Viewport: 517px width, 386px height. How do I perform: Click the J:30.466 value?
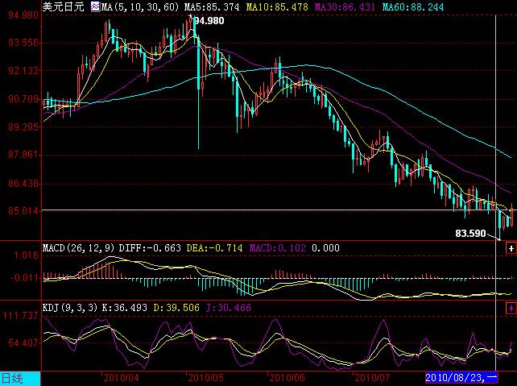click(229, 308)
